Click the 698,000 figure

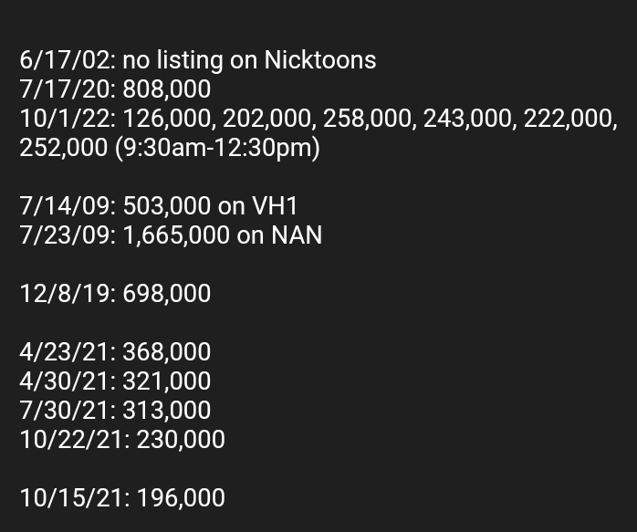pos(167,294)
